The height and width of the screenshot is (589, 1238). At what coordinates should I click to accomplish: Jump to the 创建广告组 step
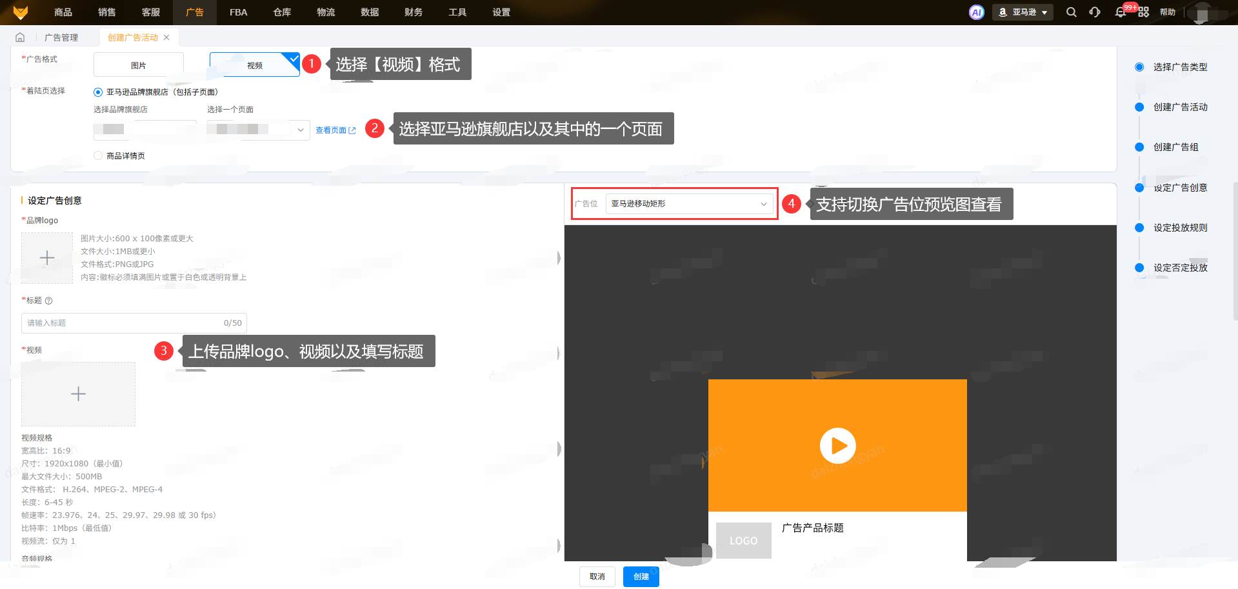tap(1176, 147)
